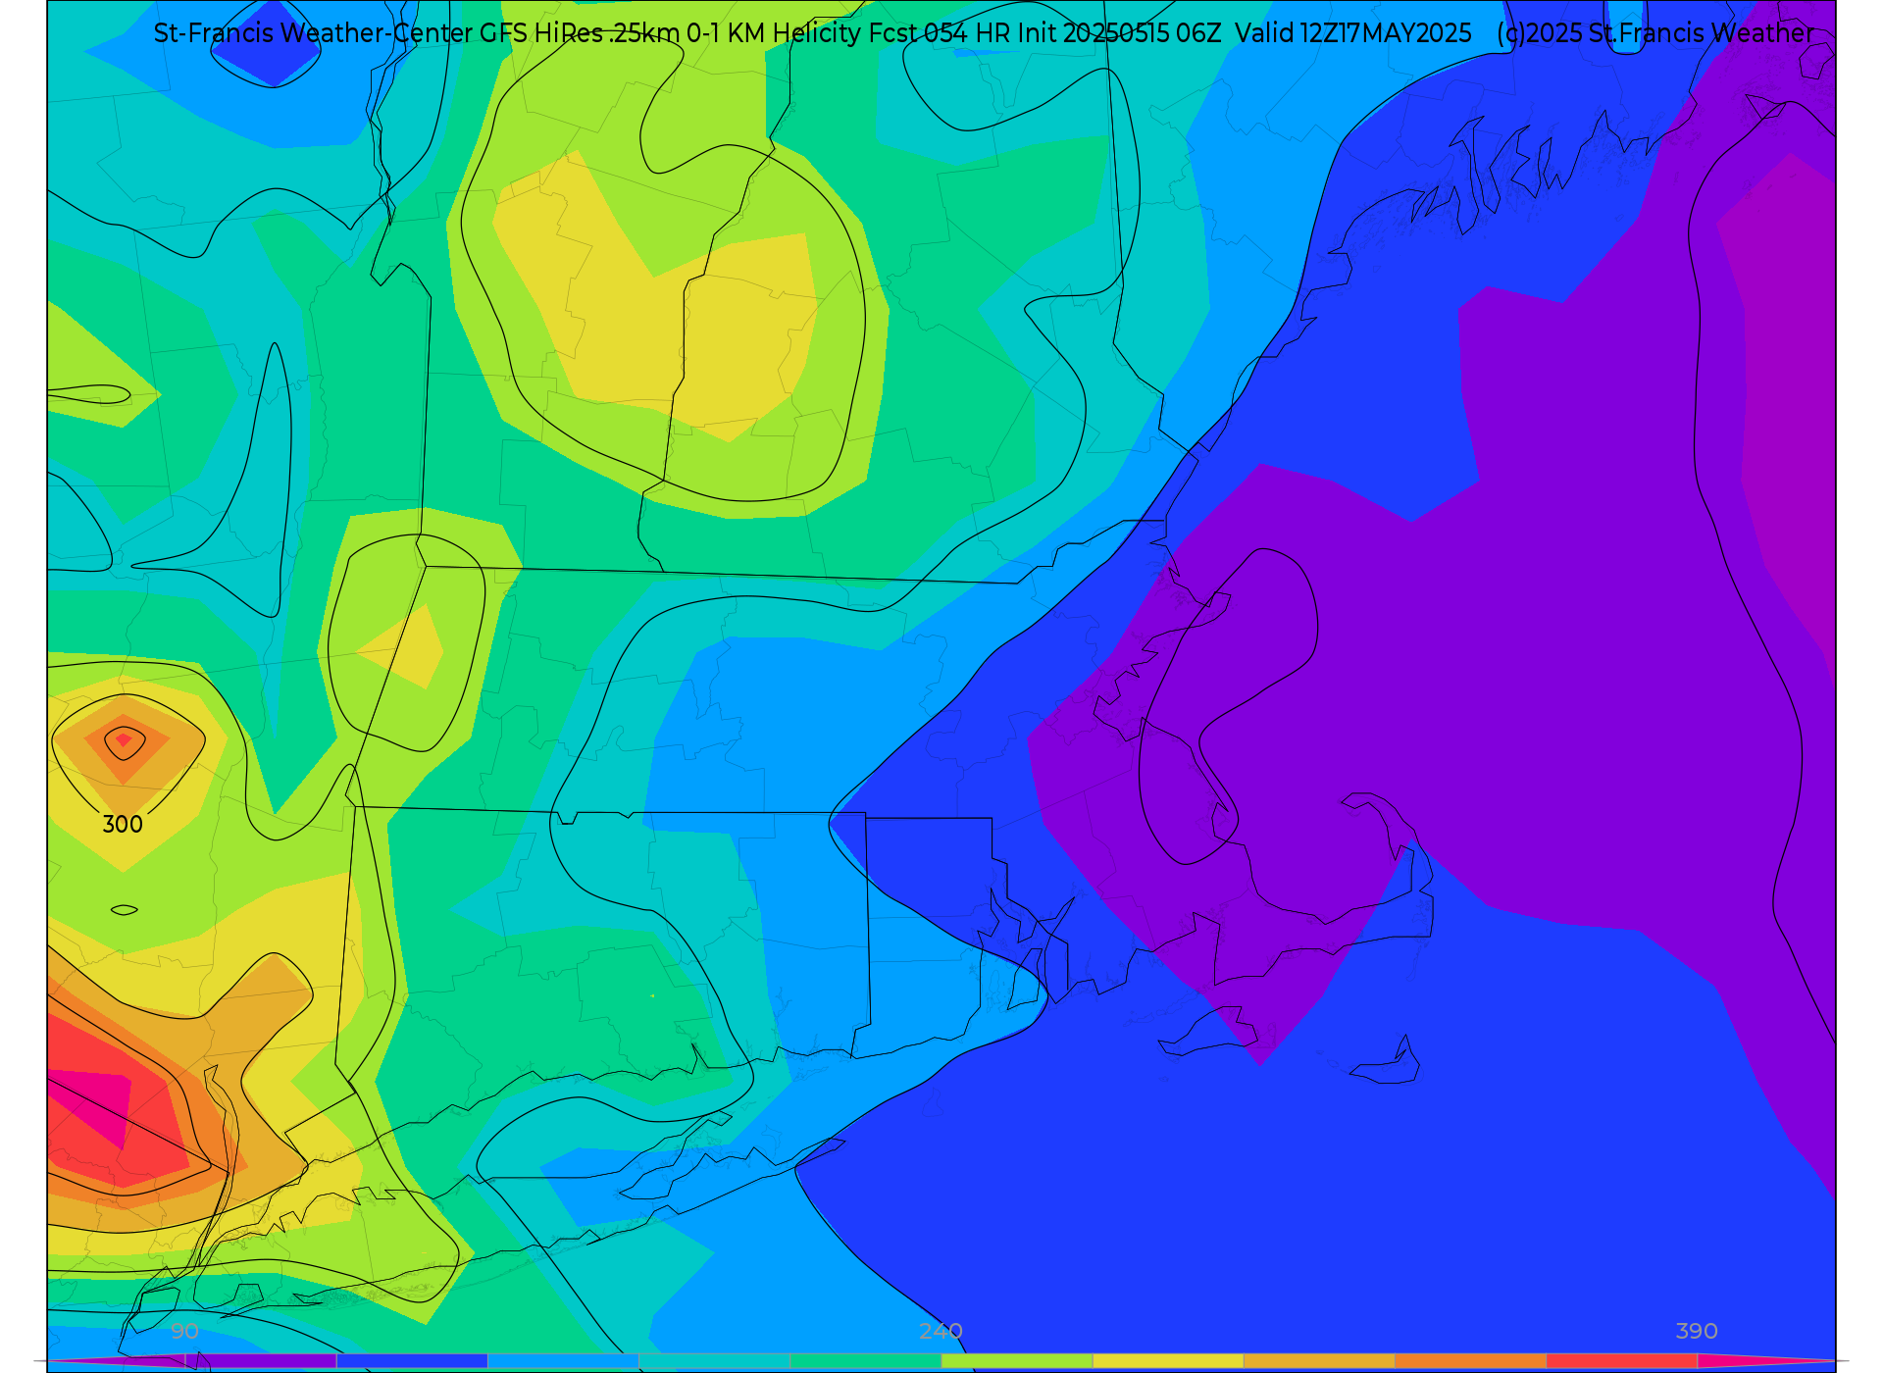This screenshot has height=1373, width=1883.
Task: Click the amber color bar segment
Action: coord(1319,1361)
